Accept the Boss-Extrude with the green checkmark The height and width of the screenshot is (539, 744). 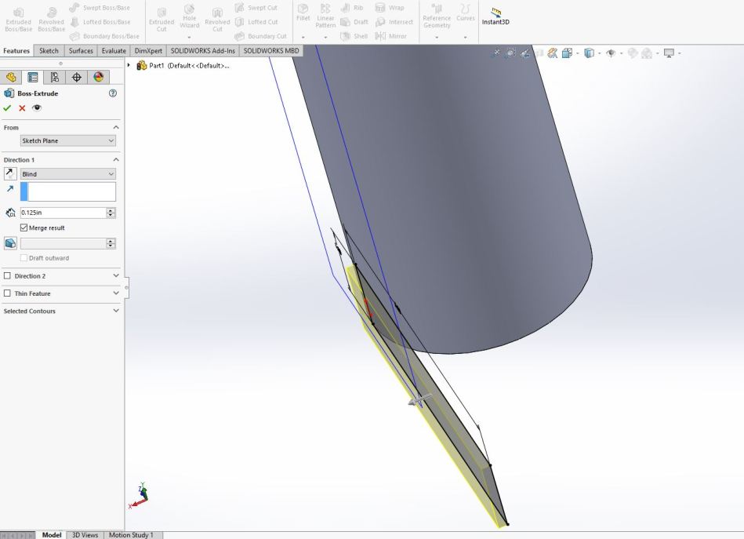pos(8,108)
